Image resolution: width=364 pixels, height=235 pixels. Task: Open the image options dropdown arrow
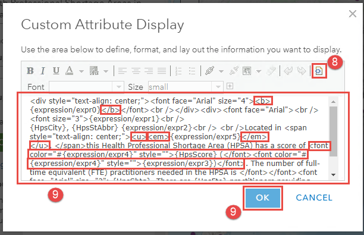[x=259, y=71]
